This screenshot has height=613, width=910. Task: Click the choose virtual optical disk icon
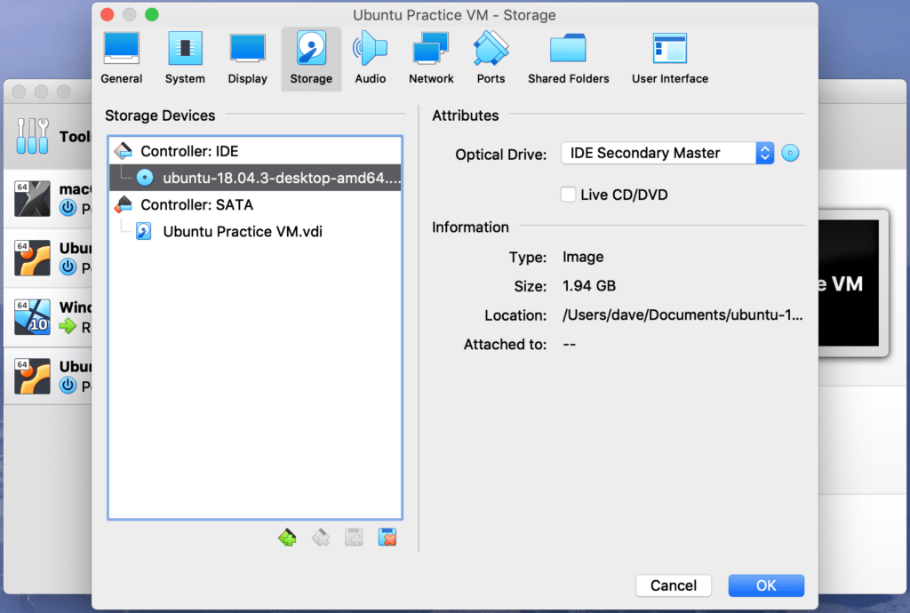(x=790, y=153)
